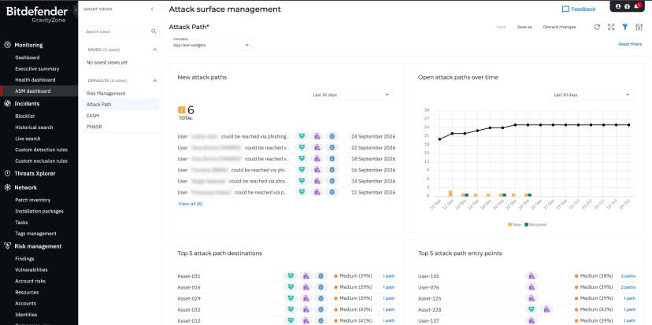Image resolution: width=652 pixels, height=325 pixels.
Task: Click the orange warning icon beside total 6
Action: (181, 109)
